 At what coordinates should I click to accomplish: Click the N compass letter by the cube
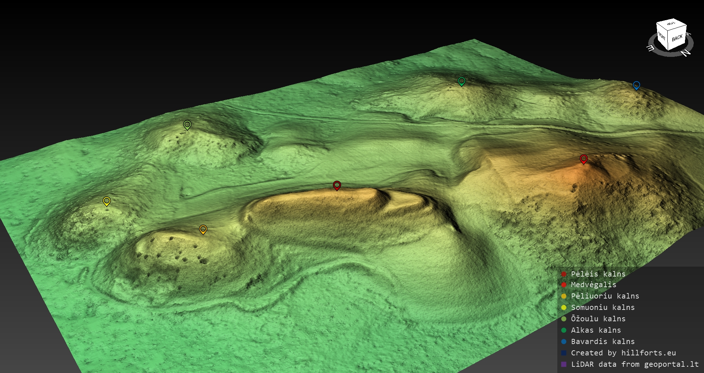[x=686, y=53]
